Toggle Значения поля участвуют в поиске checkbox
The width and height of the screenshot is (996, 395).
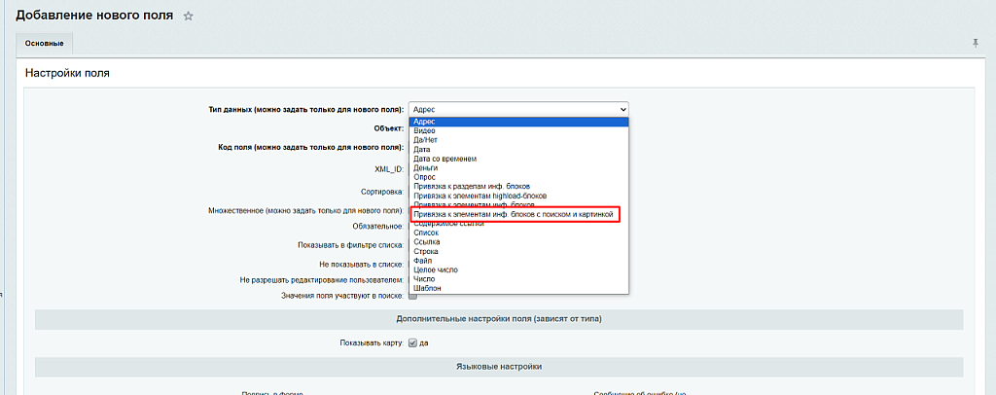pyautogui.click(x=412, y=296)
